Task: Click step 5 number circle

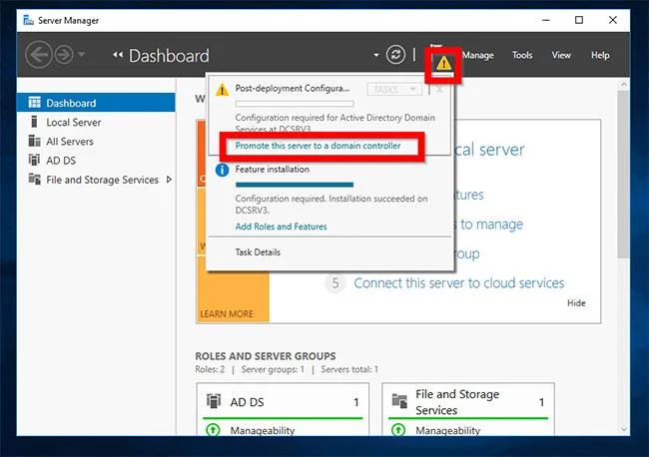Action: (335, 283)
